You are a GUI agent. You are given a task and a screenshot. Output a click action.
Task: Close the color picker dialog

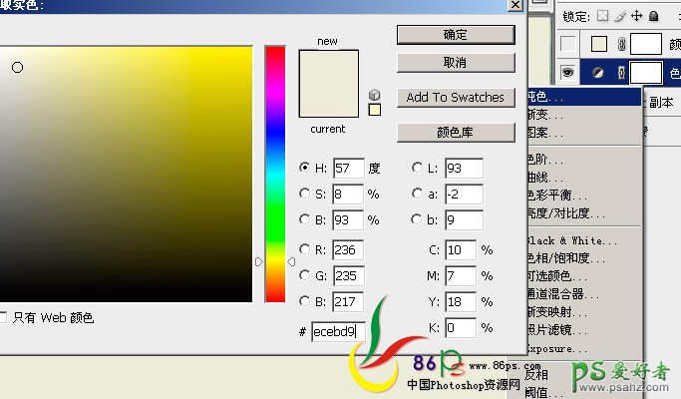(x=515, y=5)
